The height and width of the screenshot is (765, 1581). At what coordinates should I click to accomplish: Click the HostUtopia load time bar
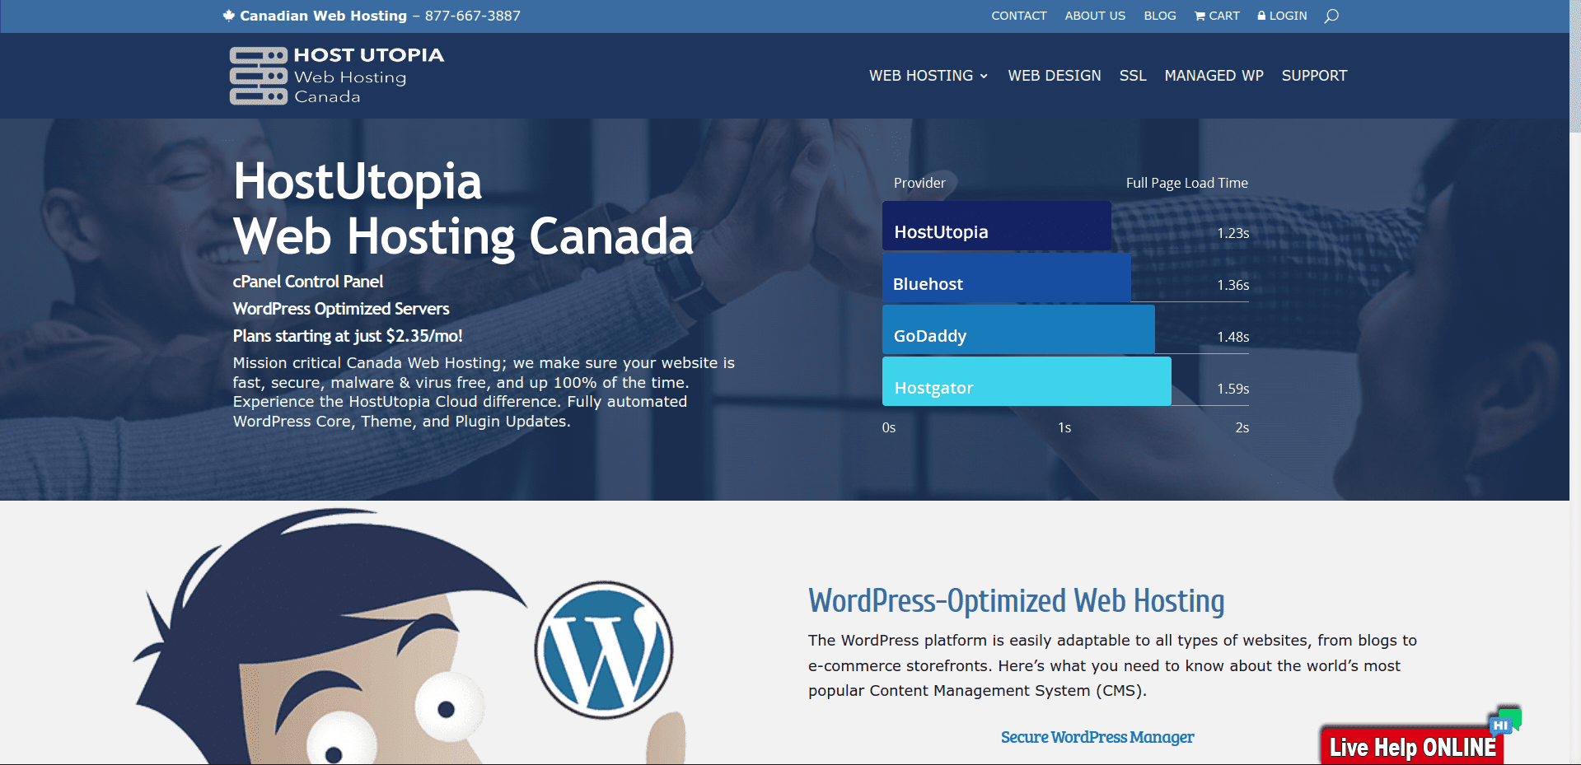tap(997, 226)
